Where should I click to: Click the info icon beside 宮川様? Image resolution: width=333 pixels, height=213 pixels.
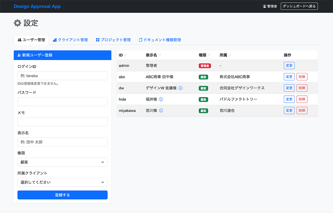(x=161, y=111)
